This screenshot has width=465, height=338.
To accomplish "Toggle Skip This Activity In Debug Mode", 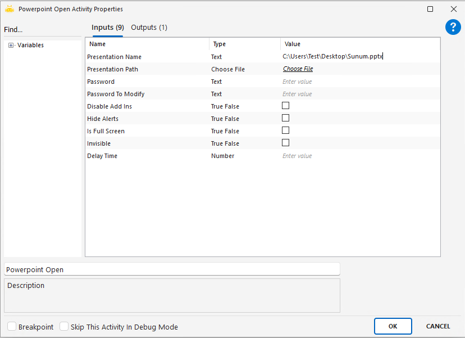I will [64, 326].
